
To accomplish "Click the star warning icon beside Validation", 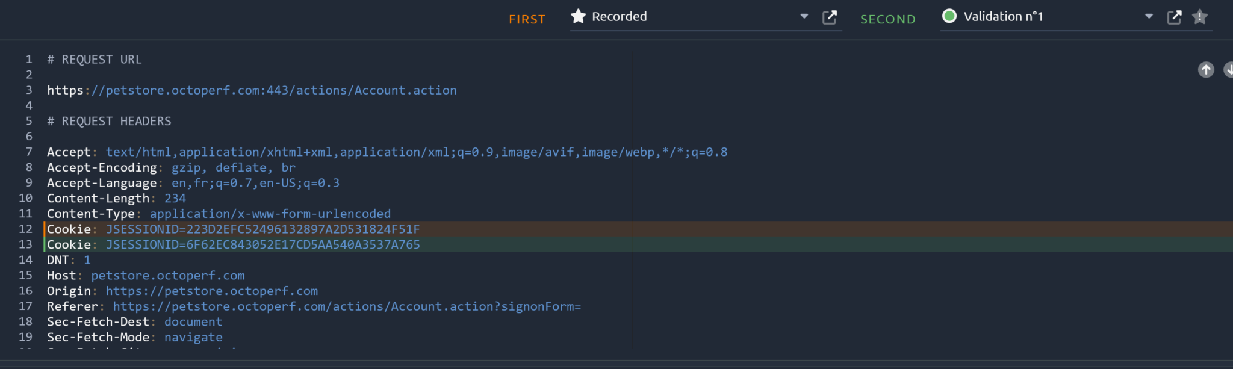I will pyautogui.click(x=1200, y=17).
